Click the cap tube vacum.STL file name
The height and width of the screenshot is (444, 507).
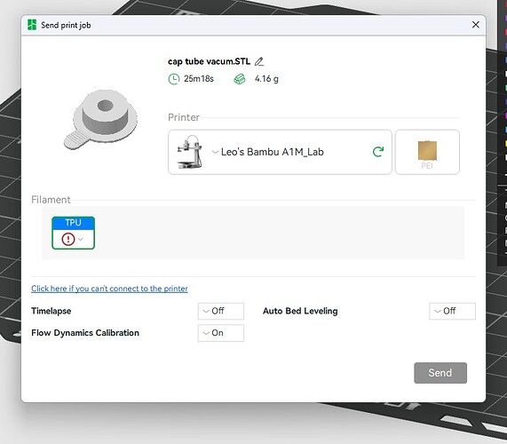pos(209,61)
